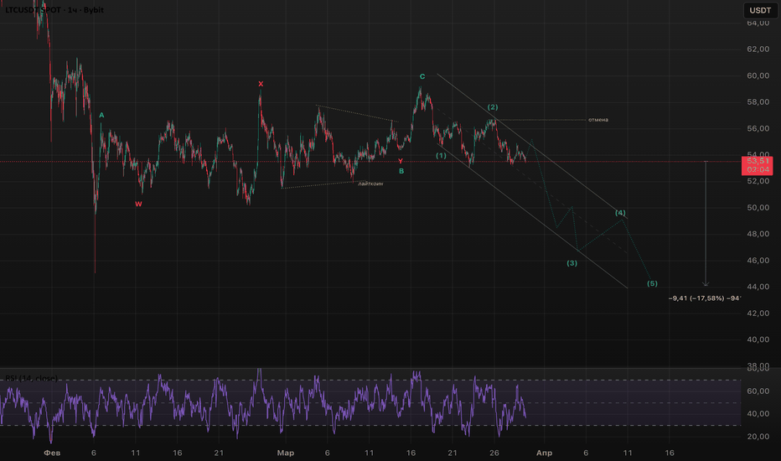
Task: Select the red wave label Y
Action: tap(400, 161)
